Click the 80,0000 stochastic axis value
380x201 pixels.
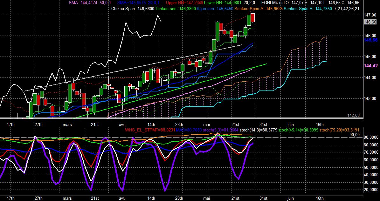coord(371,145)
